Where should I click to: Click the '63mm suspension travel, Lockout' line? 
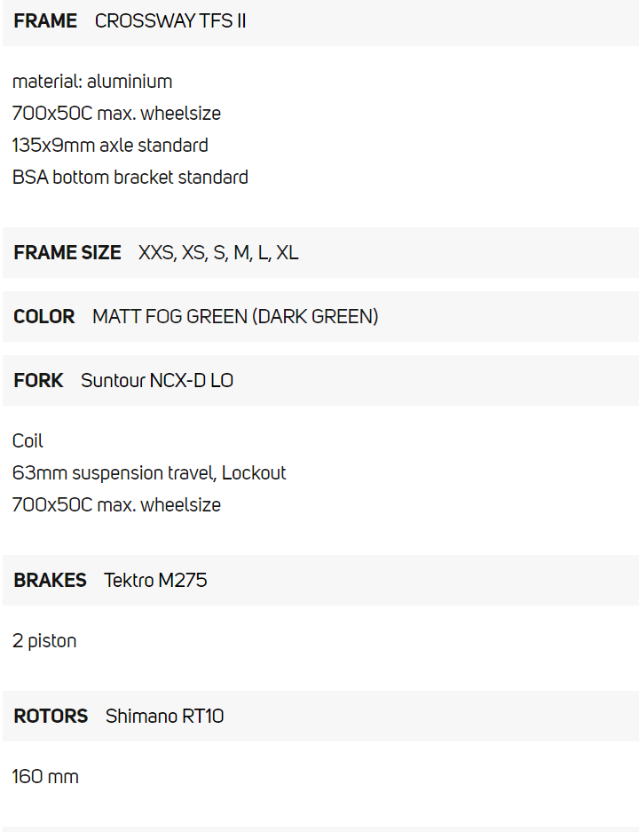(x=149, y=473)
